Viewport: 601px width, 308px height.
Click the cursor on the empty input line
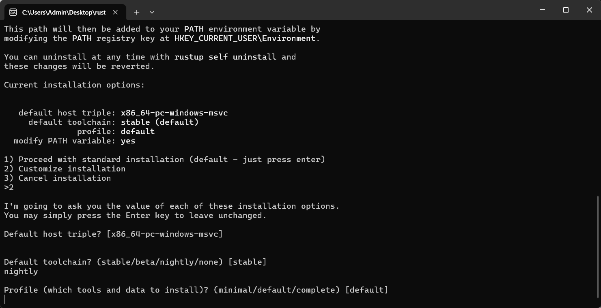click(5, 299)
